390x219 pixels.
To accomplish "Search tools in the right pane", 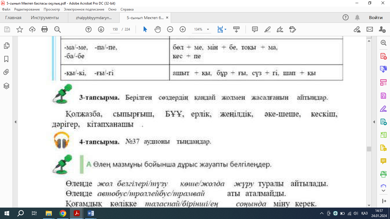I will pos(383,43).
